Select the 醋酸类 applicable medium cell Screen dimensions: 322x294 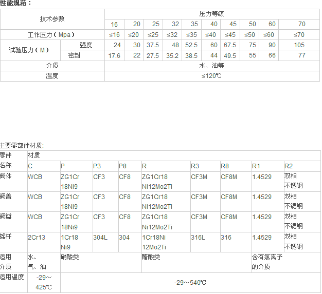coord(151,257)
